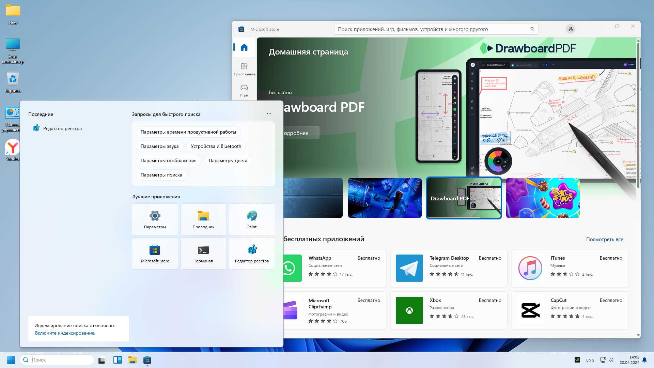Open Paint from top apps

pyautogui.click(x=252, y=219)
